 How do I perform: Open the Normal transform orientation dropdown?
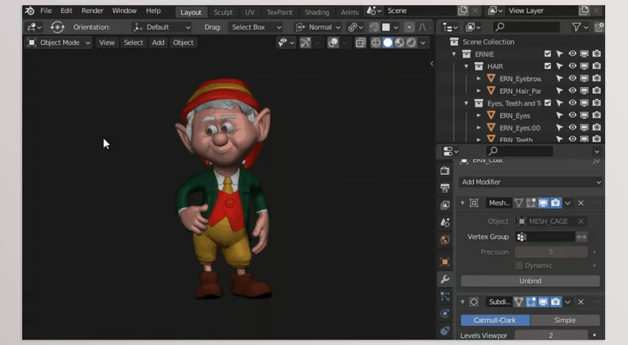point(318,27)
